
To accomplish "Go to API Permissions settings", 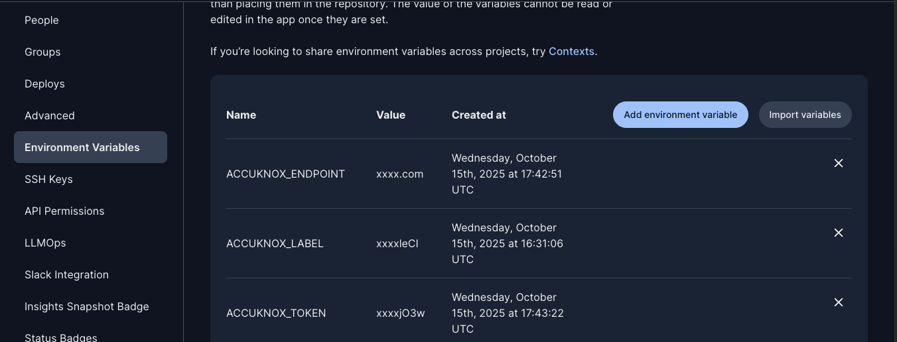I will coord(64,211).
